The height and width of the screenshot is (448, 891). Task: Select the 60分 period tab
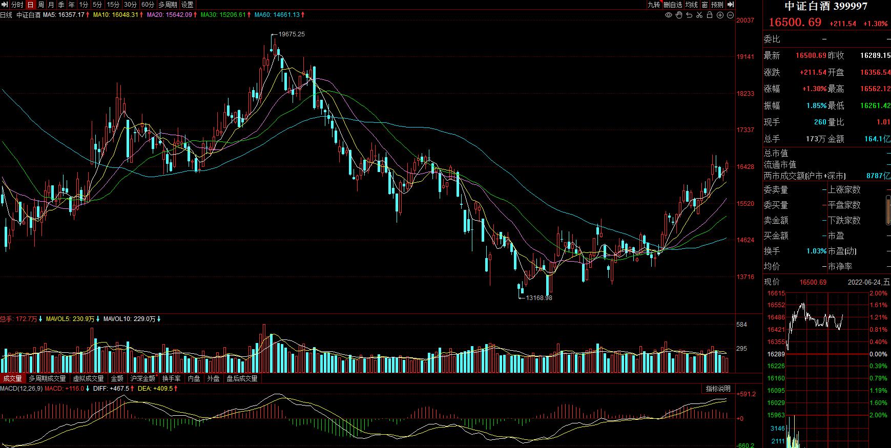point(148,5)
